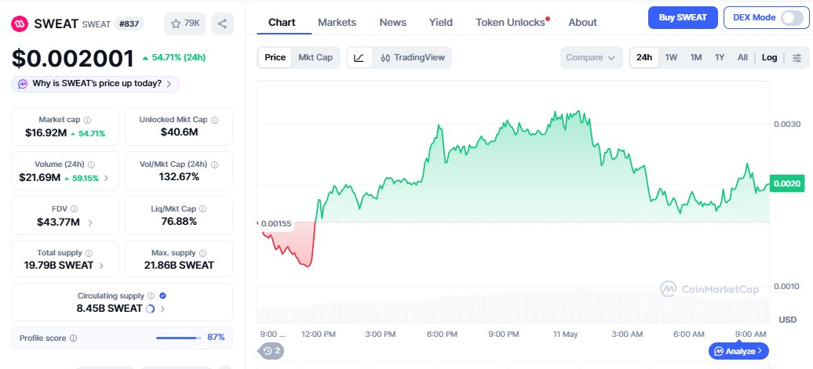Click the 0.0020 current price label

click(x=787, y=184)
